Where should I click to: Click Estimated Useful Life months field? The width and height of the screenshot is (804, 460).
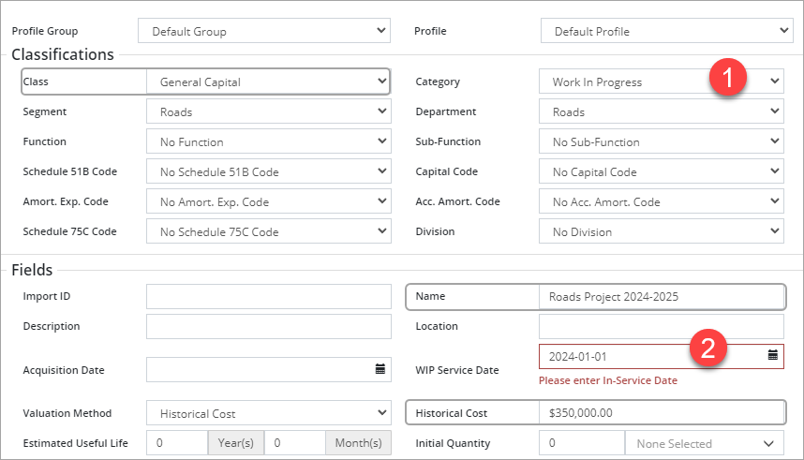click(x=294, y=443)
